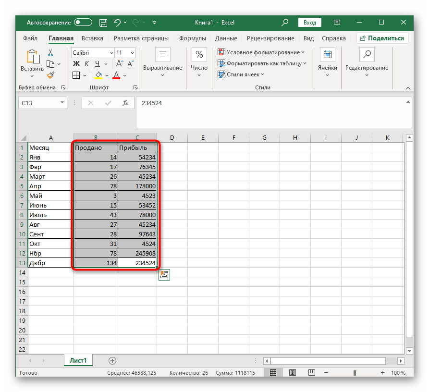Open the Calibri font name dropdown
429x392 pixels.
pyautogui.click(x=111, y=53)
